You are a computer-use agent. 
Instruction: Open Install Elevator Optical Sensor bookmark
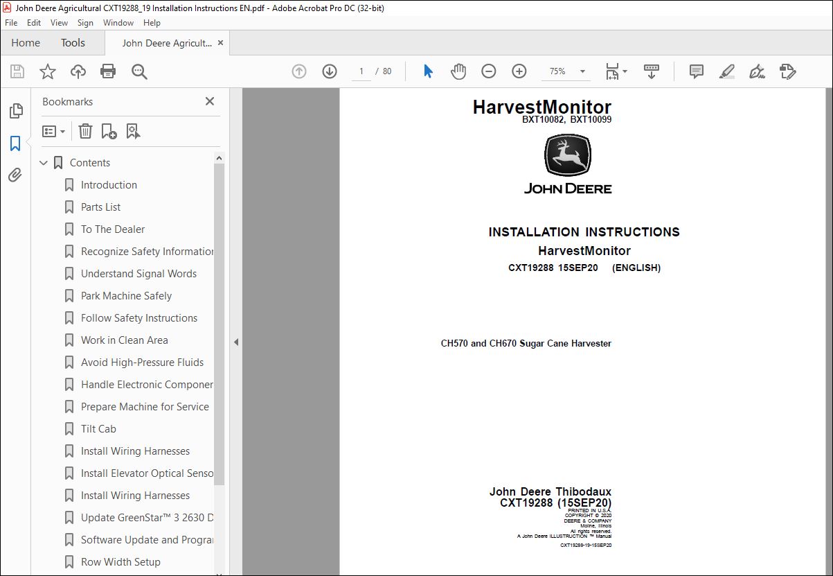coord(147,473)
